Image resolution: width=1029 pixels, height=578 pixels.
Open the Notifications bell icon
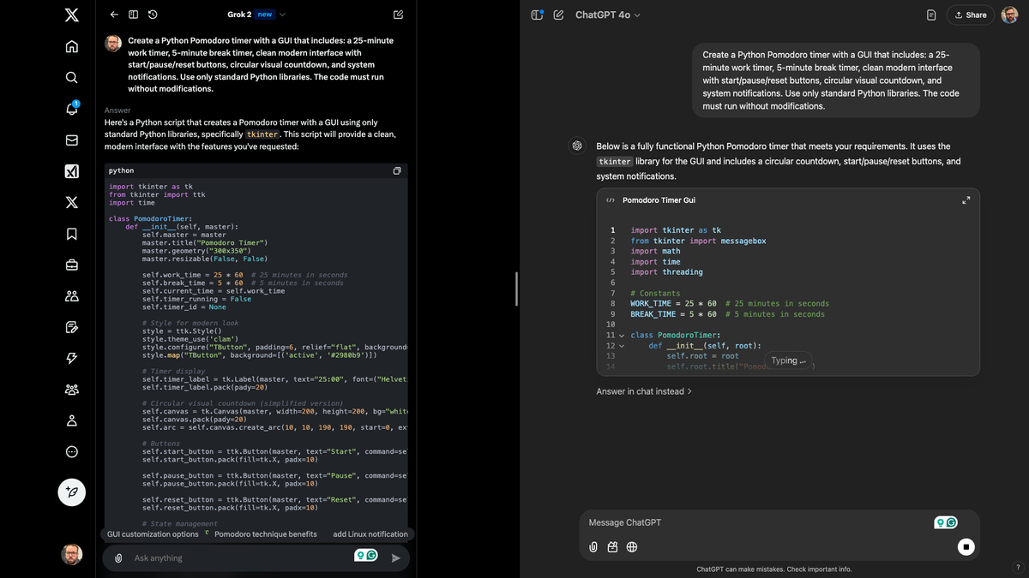point(72,109)
